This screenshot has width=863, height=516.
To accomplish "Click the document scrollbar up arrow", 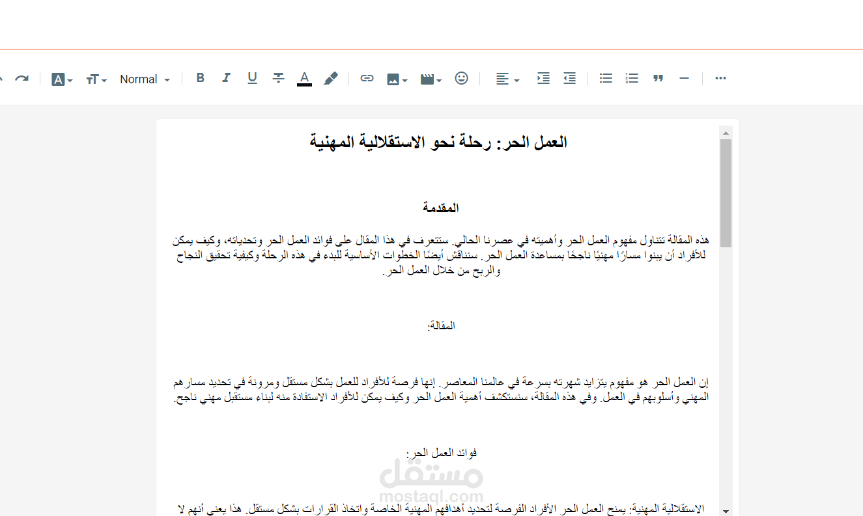I will pyautogui.click(x=726, y=133).
